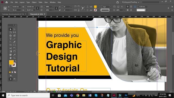Select the Direct Selection tool
Image resolution: width=174 pixels, height=98 pixels.
14,29
